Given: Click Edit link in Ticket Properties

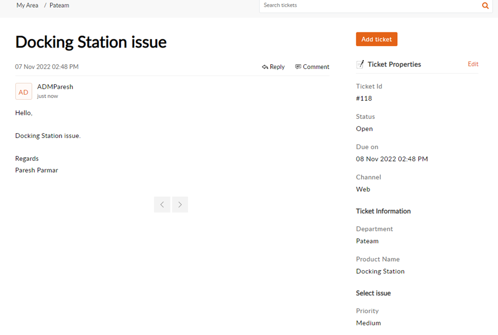Looking at the screenshot, I should click(473, 64).
